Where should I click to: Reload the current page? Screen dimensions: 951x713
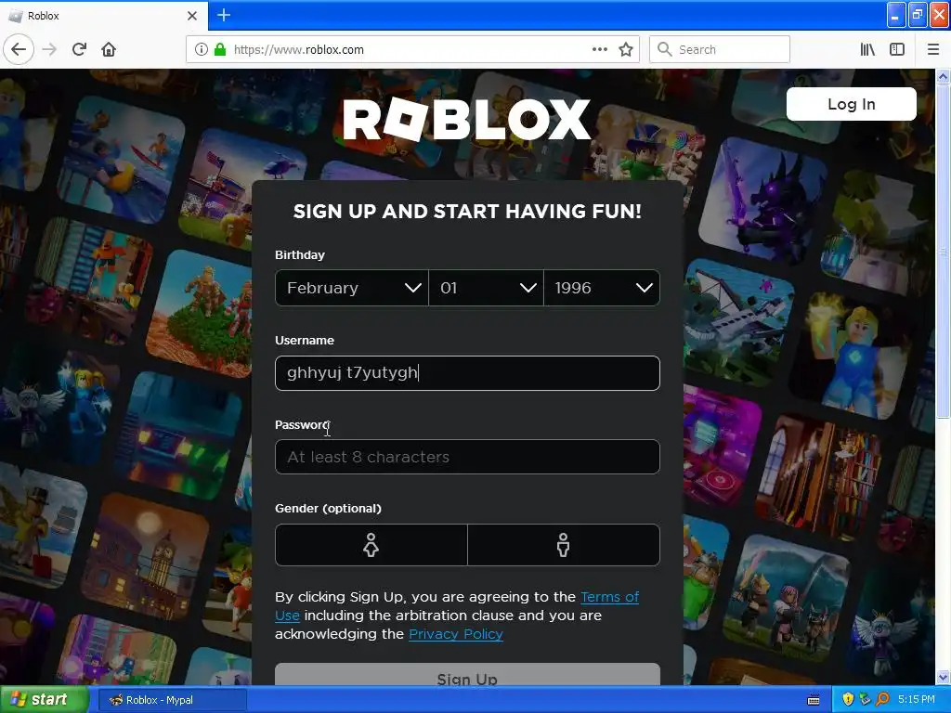(80, 50)
